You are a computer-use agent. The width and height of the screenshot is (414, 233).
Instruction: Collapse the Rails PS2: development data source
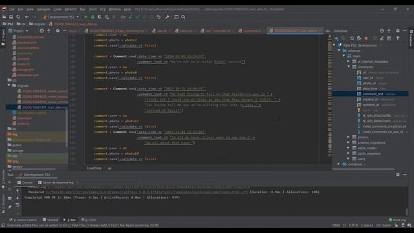click(x=334, y=45)
